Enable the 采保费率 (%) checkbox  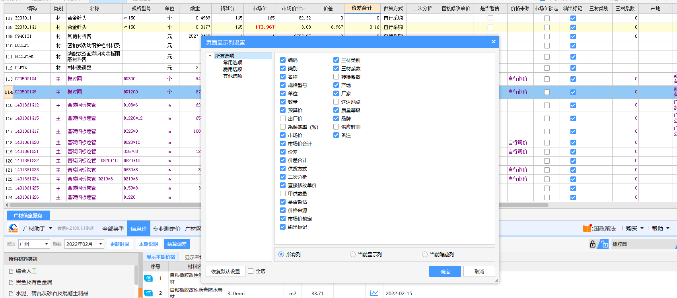[x=283, y=127]
